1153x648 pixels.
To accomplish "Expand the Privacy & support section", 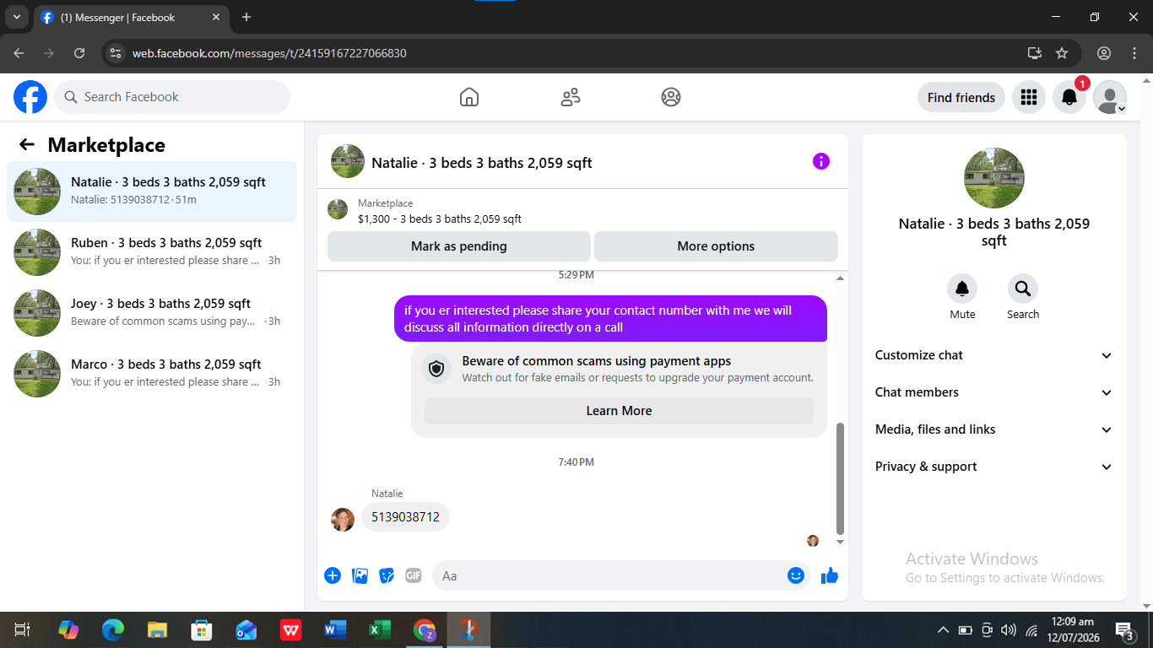I will (994, 467).
